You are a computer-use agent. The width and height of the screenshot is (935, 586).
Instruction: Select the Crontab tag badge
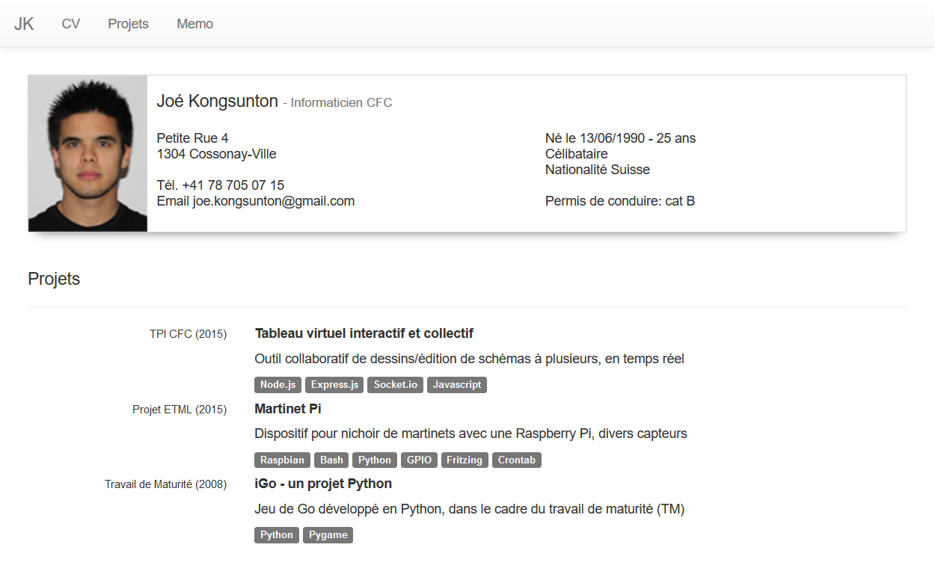pyautogui.click(x=517, y=460)
